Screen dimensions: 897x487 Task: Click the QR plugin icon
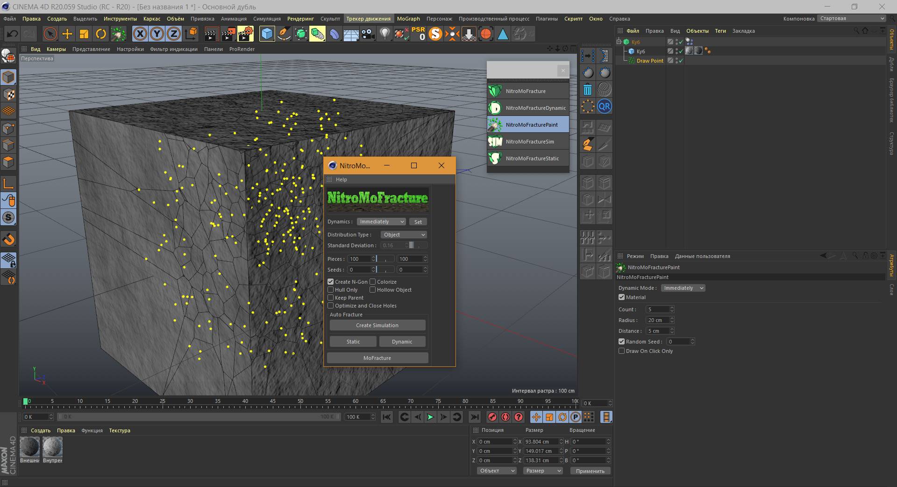tap(604, 107)
